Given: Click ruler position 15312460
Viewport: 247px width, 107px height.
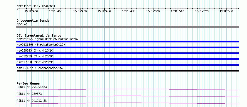Looking at the screenshot, I should coord(56,11).
